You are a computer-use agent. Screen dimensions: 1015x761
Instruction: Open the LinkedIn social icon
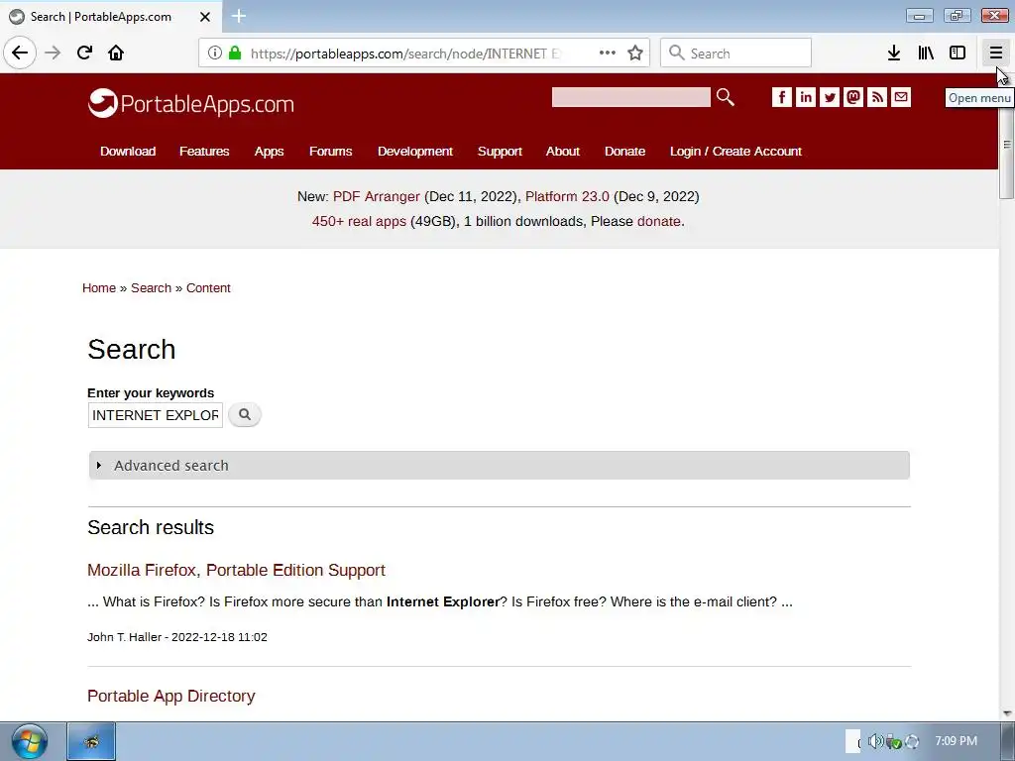(x=805, y=97)
